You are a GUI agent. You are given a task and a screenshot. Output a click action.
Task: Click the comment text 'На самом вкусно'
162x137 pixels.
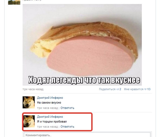click(49, 103)
